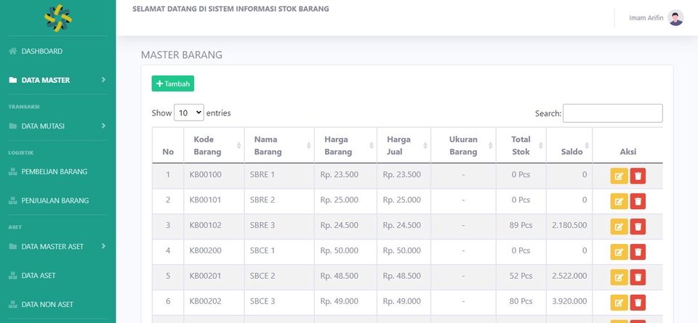Expand the Data Master Aset menu

57,246
